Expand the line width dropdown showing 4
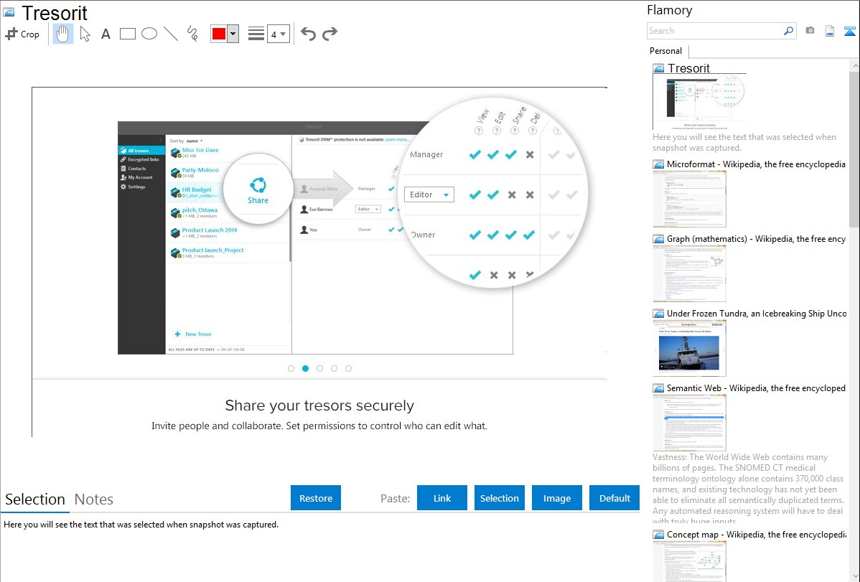The image size is (860, 582). click(279, 34)
